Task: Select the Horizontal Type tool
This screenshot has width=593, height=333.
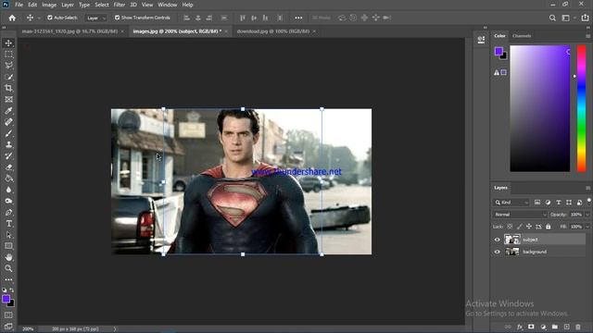Action: coord(8,224)
